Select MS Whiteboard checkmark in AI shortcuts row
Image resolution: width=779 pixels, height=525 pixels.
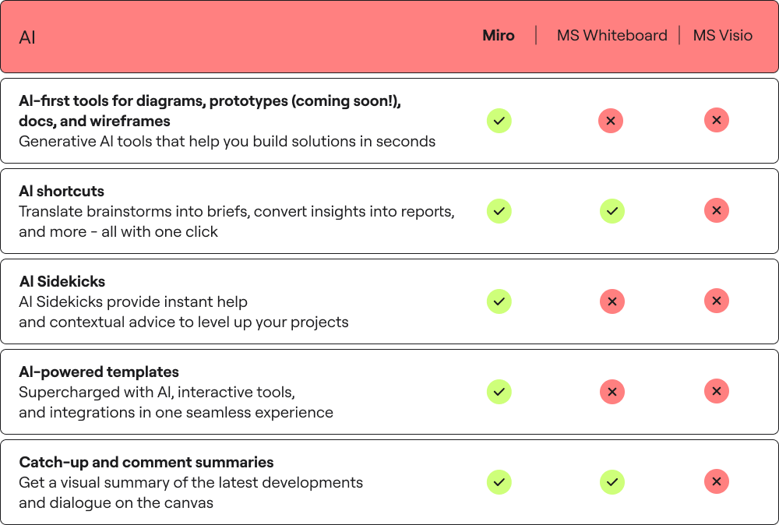coord(612,211)
